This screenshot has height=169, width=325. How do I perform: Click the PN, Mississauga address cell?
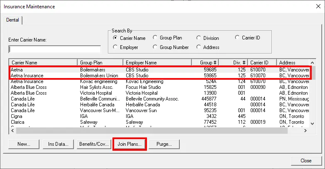click(x=294, y=99)
